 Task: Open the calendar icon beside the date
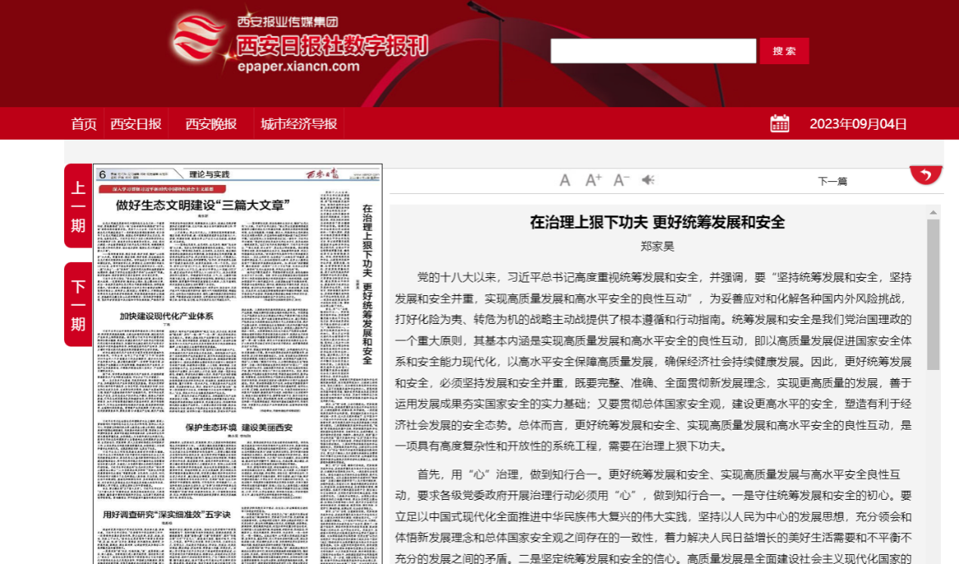[x=779, y=124]
